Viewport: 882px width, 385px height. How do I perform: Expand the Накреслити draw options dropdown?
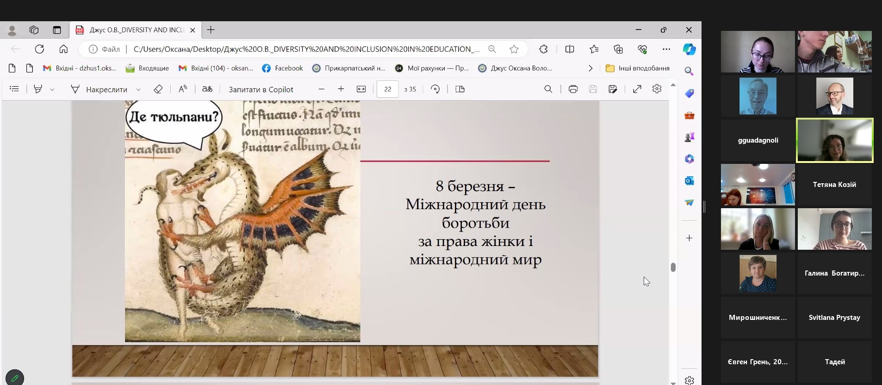pos(138,90)
